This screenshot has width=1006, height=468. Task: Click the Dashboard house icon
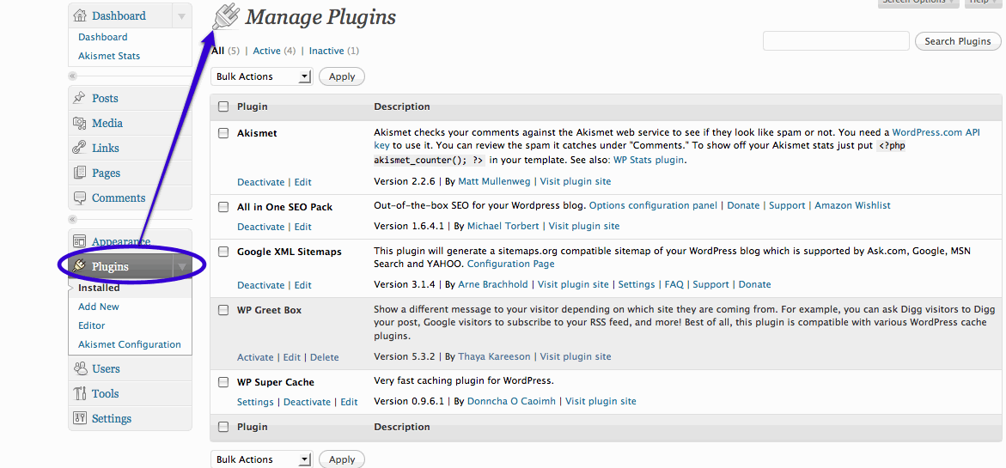[x=80, y=15]
